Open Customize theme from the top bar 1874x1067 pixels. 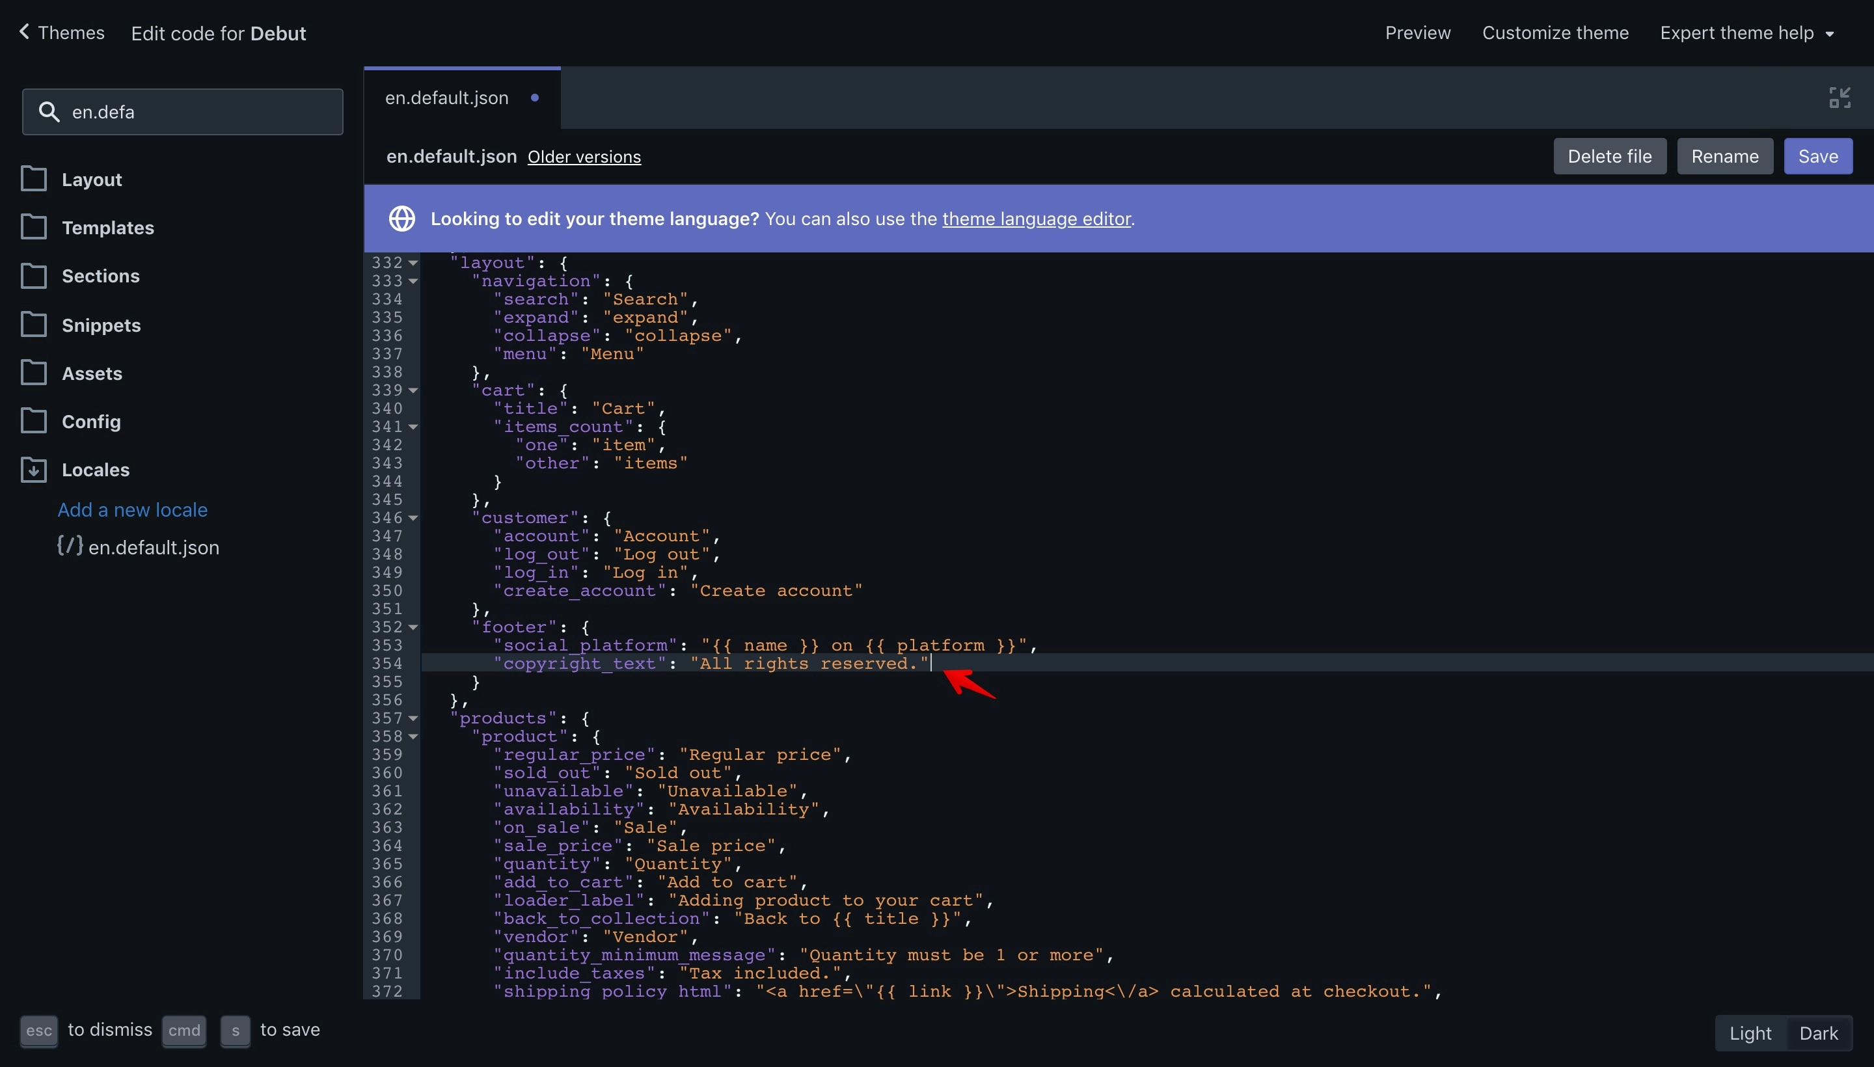pyautogui.click(x=1555, y=33)
